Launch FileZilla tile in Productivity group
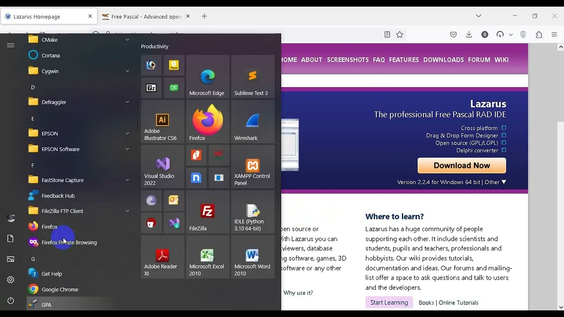The image size is (564, 317). pos(208,212)
